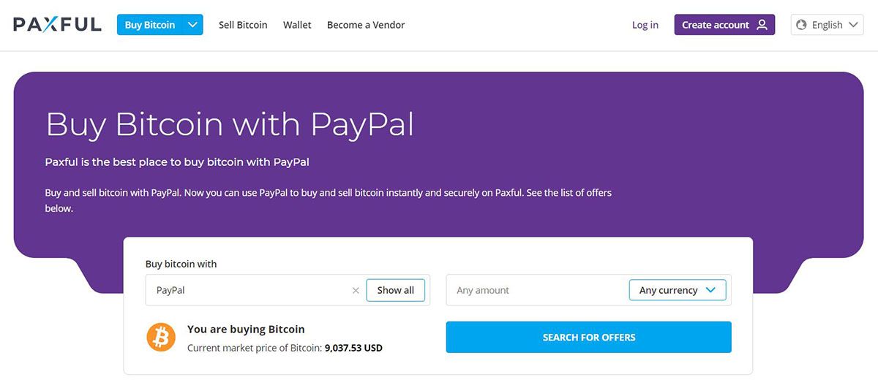878x388 pixels.
Task: Click the Buy Bitcoin with PayPal heading
Action: tap(230, 124)
